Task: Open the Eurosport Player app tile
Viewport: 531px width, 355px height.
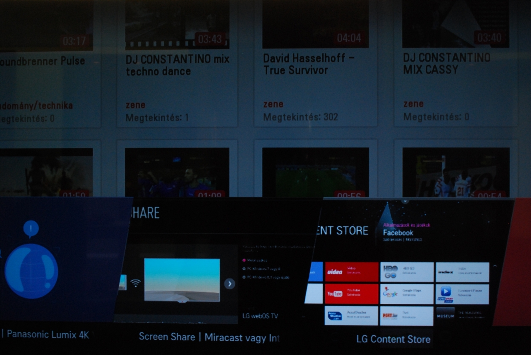Action: click(x=462, y=293)
